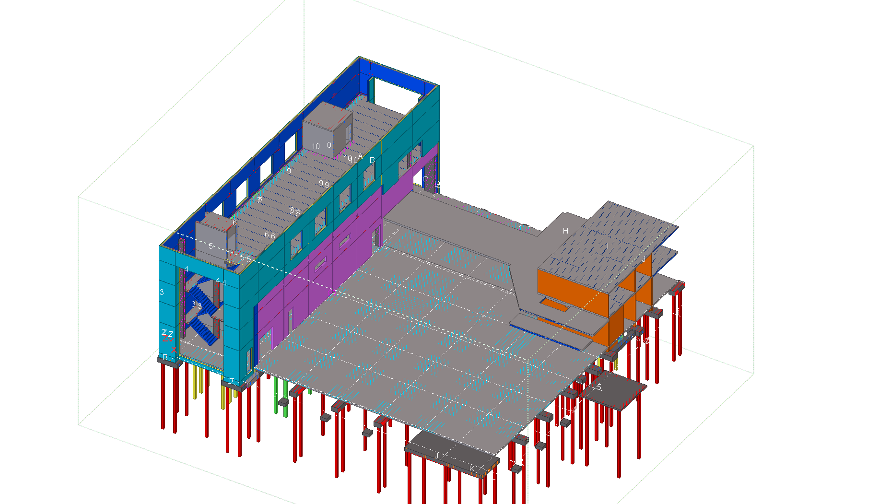Click grid label H near the orange building
The height and width of the screenshot is (504, 879).
point(565,231)
